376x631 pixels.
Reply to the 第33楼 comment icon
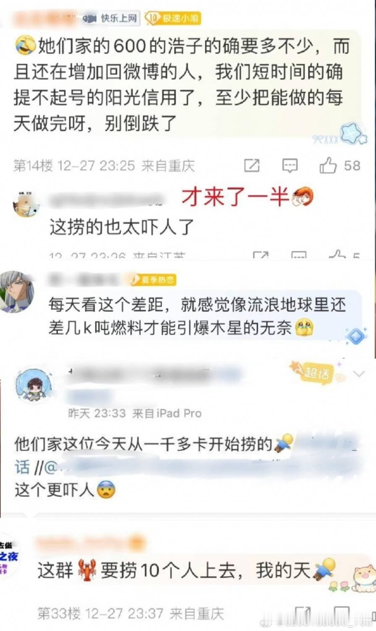click(x=341, y=614)
